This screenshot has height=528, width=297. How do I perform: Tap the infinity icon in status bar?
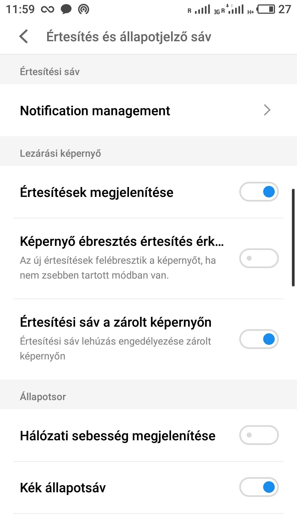tap(48, 10)
